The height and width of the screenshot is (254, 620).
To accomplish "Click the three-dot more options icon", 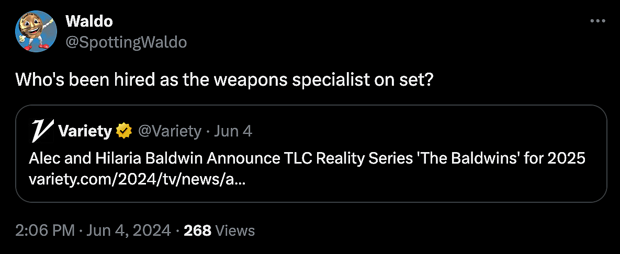I will coord(598,21).
